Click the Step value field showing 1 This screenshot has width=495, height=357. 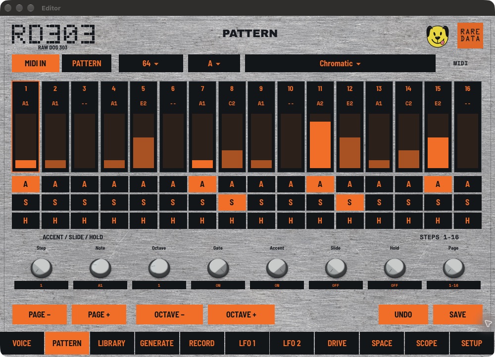[42, 285]
